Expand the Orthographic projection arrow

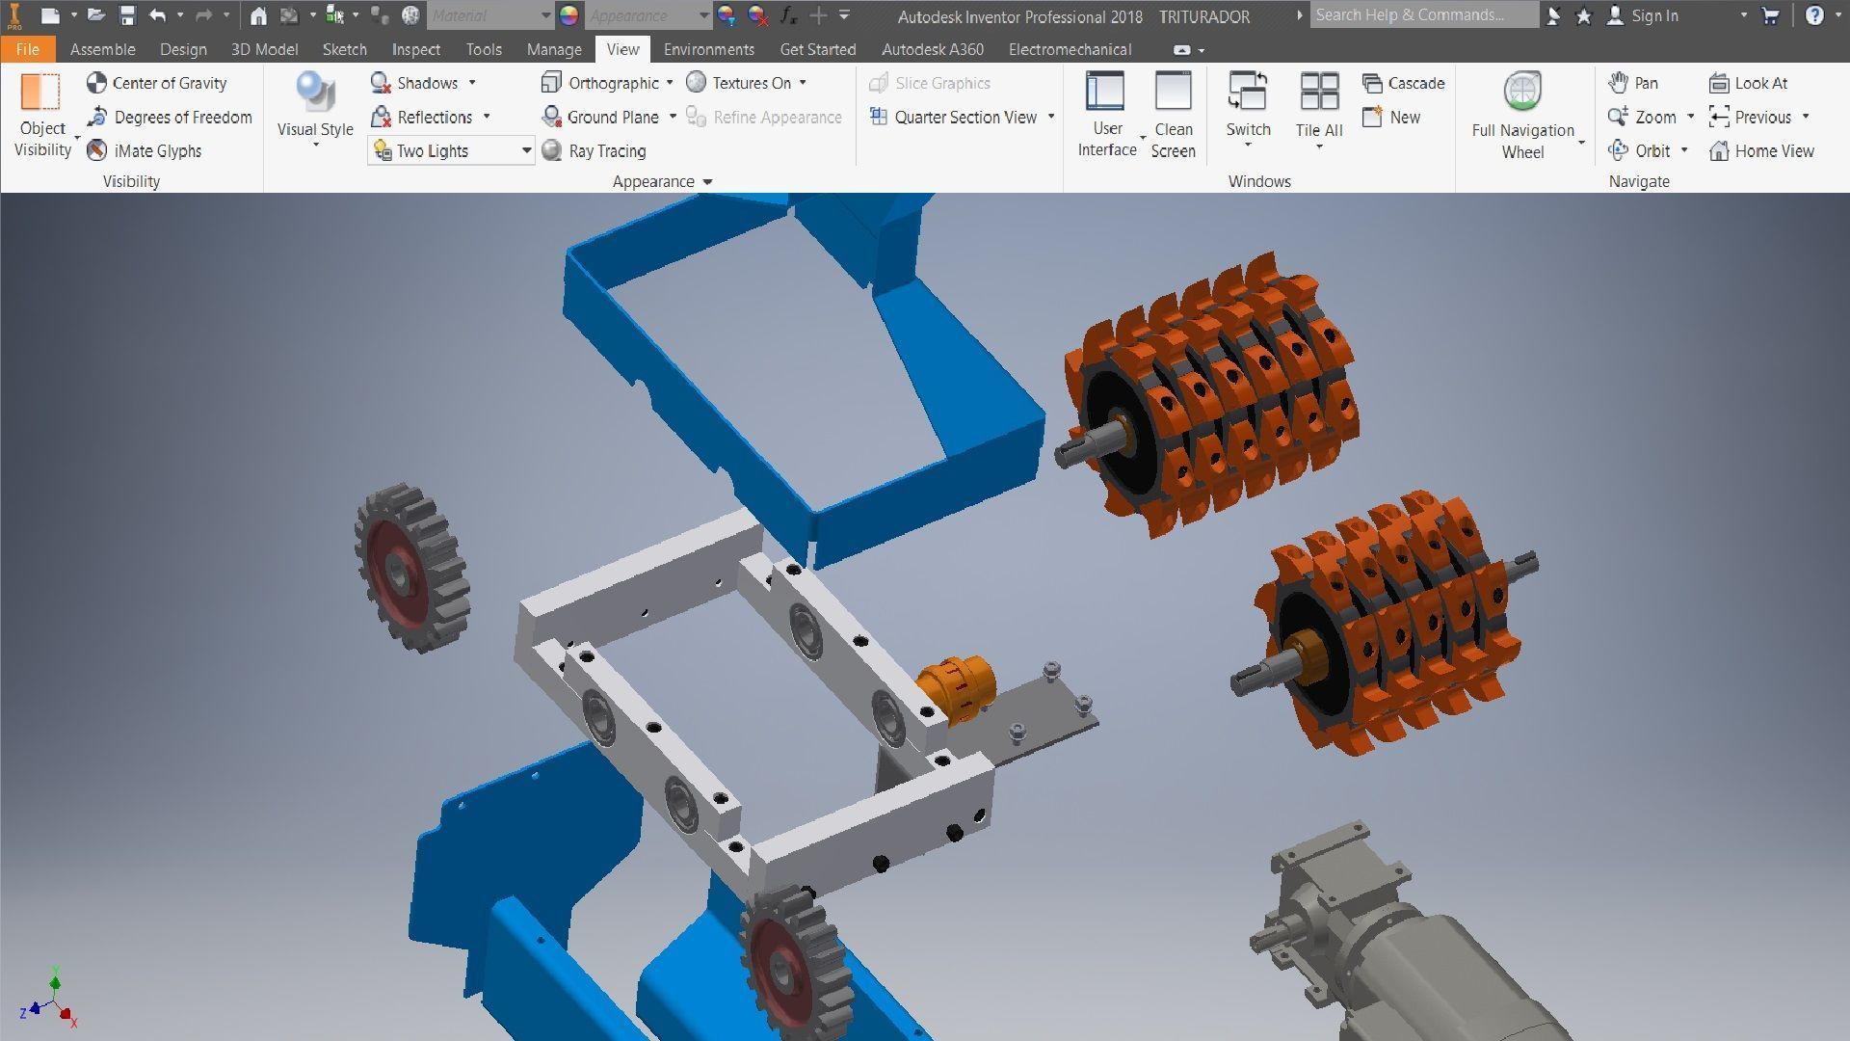670,83
